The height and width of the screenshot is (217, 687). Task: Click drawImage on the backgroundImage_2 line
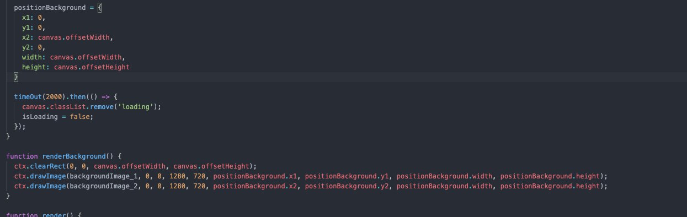tap(48, 186)
